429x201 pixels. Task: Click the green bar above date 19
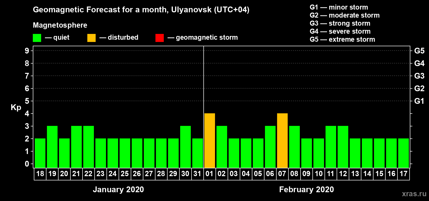[x=52, y=147]
